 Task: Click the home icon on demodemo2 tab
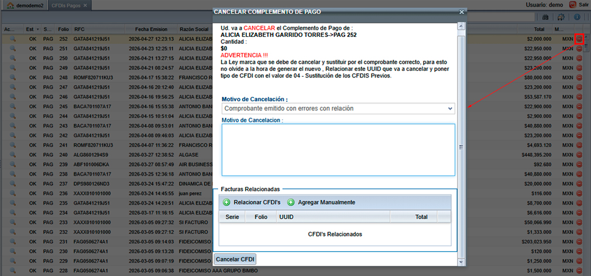[10, 5]
